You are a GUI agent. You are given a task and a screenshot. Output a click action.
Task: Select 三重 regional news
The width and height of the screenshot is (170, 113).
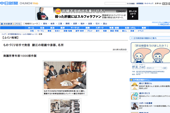click(x=60, y=24)
